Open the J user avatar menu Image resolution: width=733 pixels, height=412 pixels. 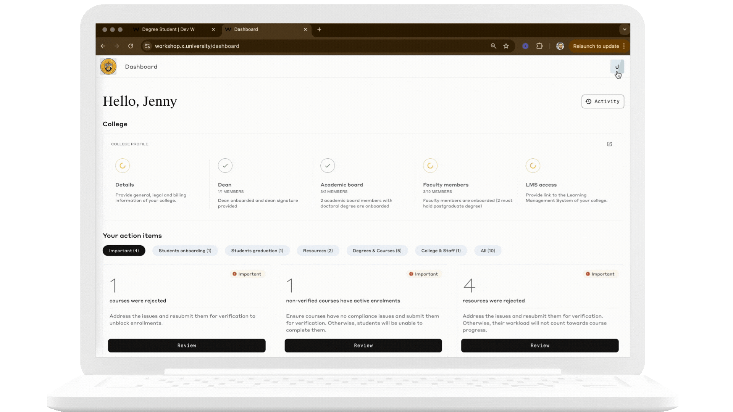click(x=617, y=67)
